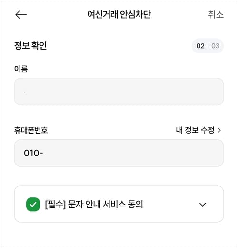The height and width of the screenshot is (248, 238).
Task: Select the 여신거래 안심차단 page title
Action: (119, 15)
